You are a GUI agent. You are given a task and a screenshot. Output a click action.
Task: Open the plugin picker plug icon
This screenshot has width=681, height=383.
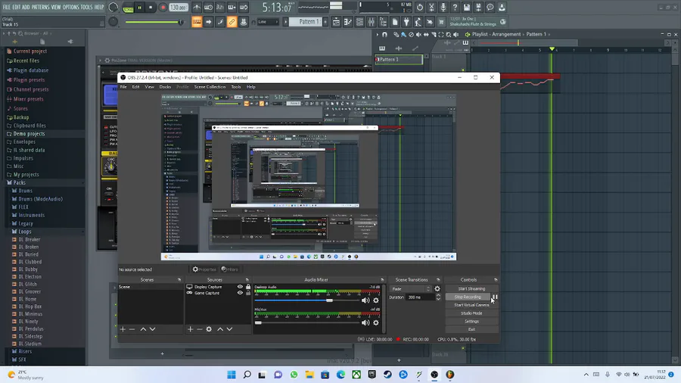point(406,22)
